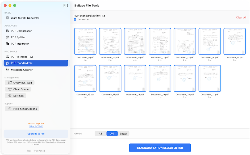The image size is (250, 155).
Task: Open the What is Trial? link
Action: (36, 126)
